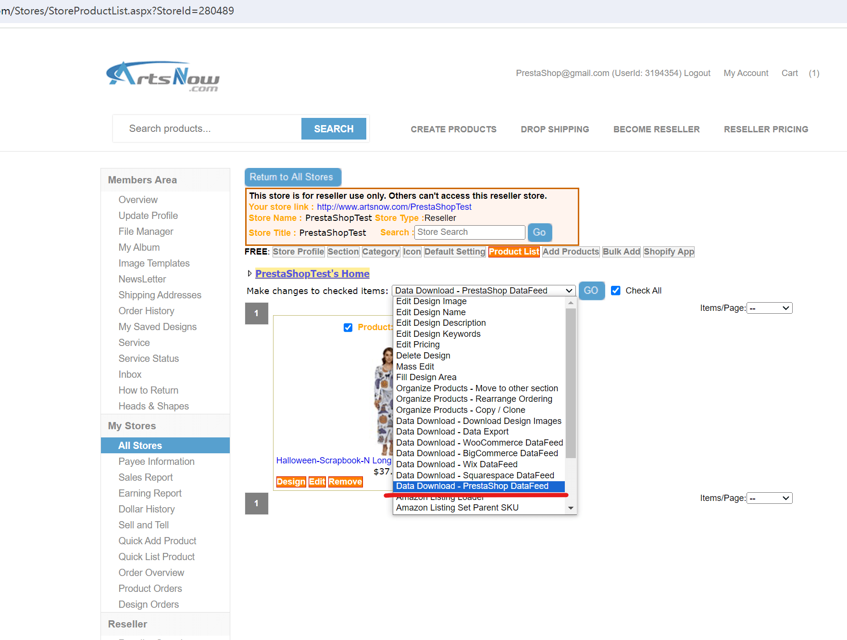This screenshot has height=640, width=847.
Task: Click the Go button next to Store Search
Action: tap(539, 232)
